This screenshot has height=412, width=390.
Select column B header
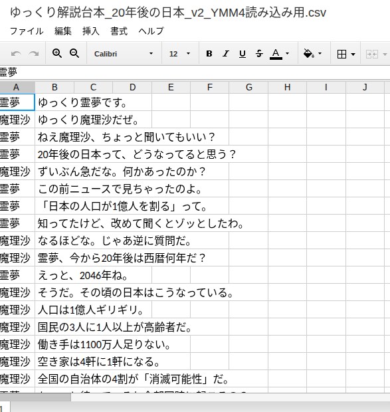[54, 87]
